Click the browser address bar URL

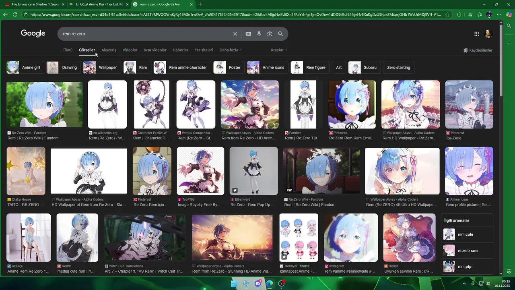point(235,14)
